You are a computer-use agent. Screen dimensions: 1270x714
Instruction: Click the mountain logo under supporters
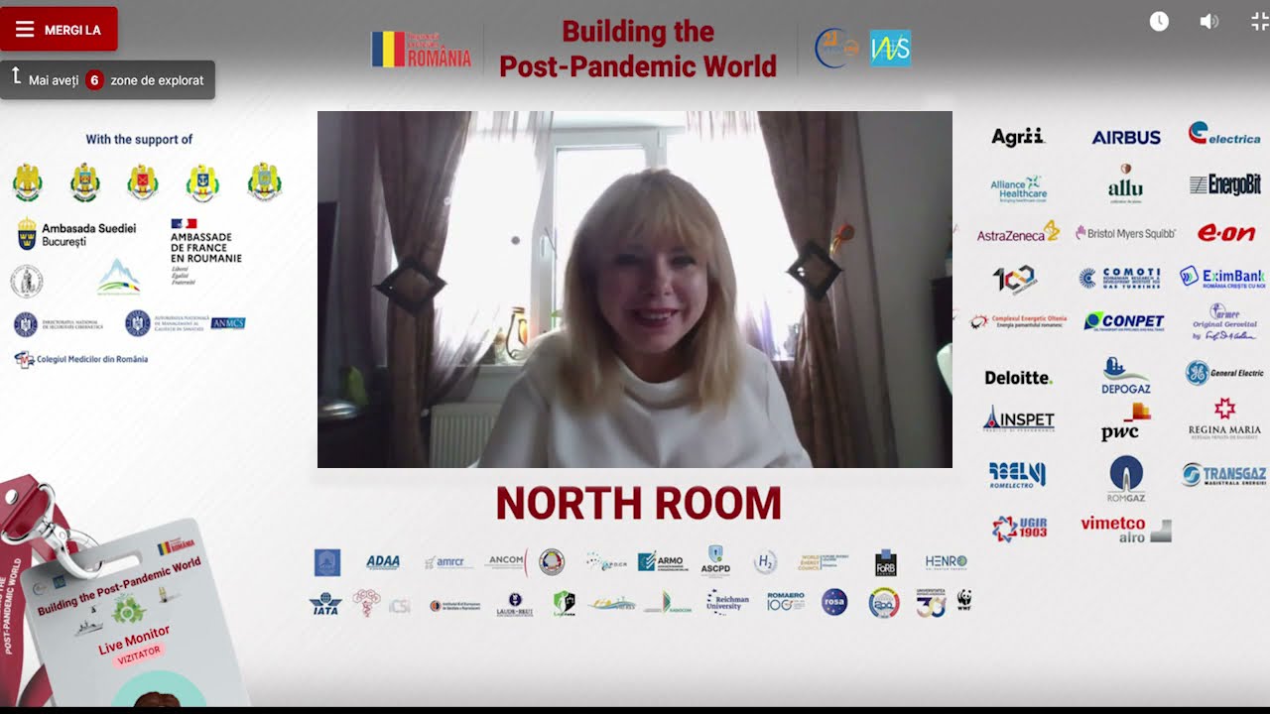tap(118, 279)
